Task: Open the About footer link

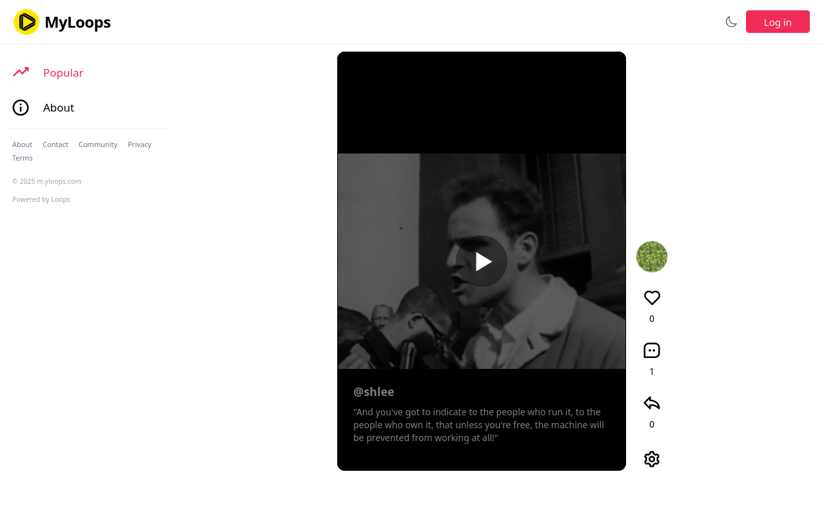Action: tap(22, 144)
